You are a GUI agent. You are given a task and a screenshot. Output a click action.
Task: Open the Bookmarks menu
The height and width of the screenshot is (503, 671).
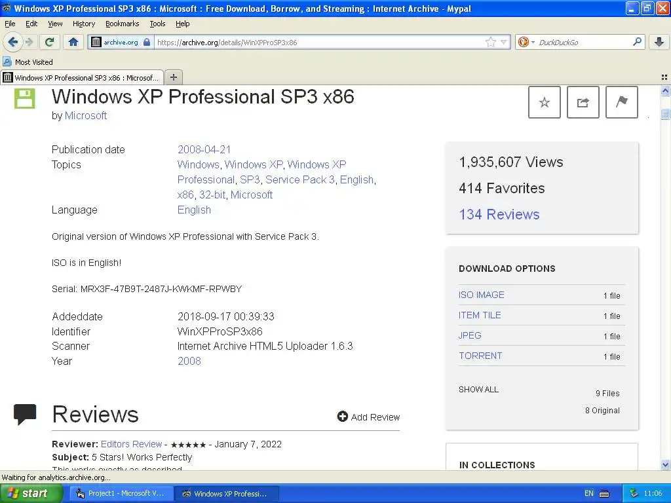coord(122,24)
